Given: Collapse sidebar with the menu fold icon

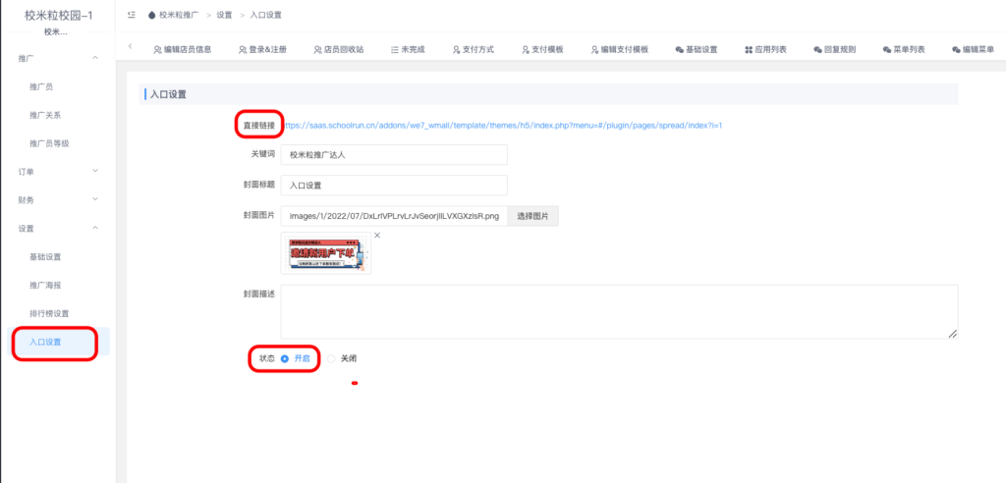Looking at the screenshot, I should [x=132, y=15].
